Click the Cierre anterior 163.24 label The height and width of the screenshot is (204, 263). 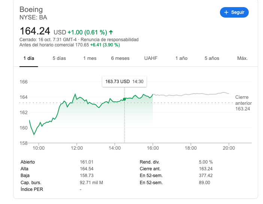(x=243, y=103)
